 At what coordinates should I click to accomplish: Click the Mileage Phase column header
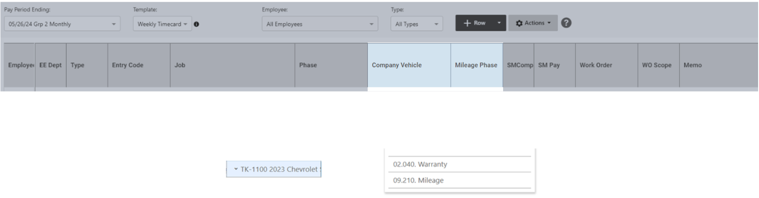pos(476,65)
